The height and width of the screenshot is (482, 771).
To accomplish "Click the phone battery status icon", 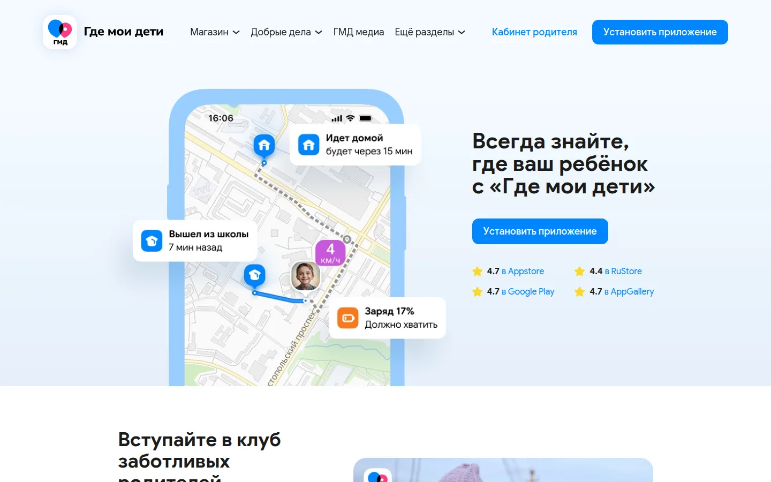I will coord(366,118).
